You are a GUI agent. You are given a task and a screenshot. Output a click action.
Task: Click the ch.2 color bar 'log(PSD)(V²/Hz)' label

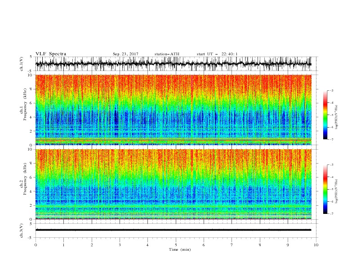tap(336, 191)
